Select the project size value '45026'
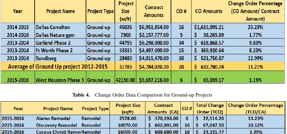This screenshot has height=134, width=287. 126,27
